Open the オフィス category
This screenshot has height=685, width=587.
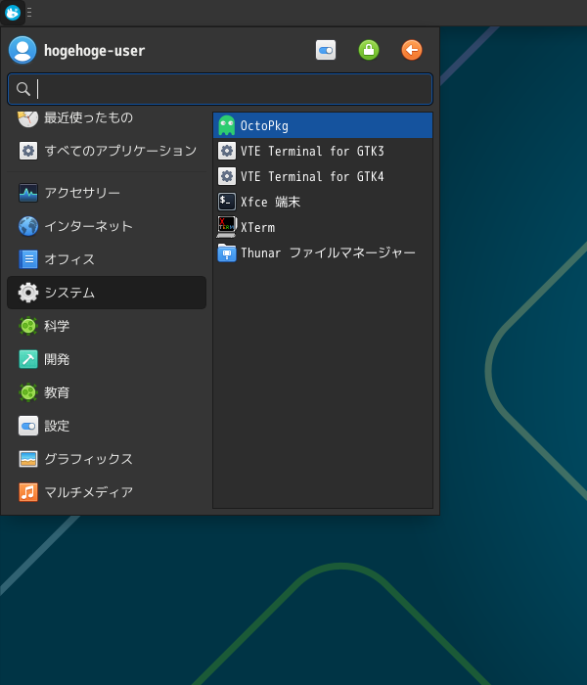pyautogui.click(x=69, y=259)
